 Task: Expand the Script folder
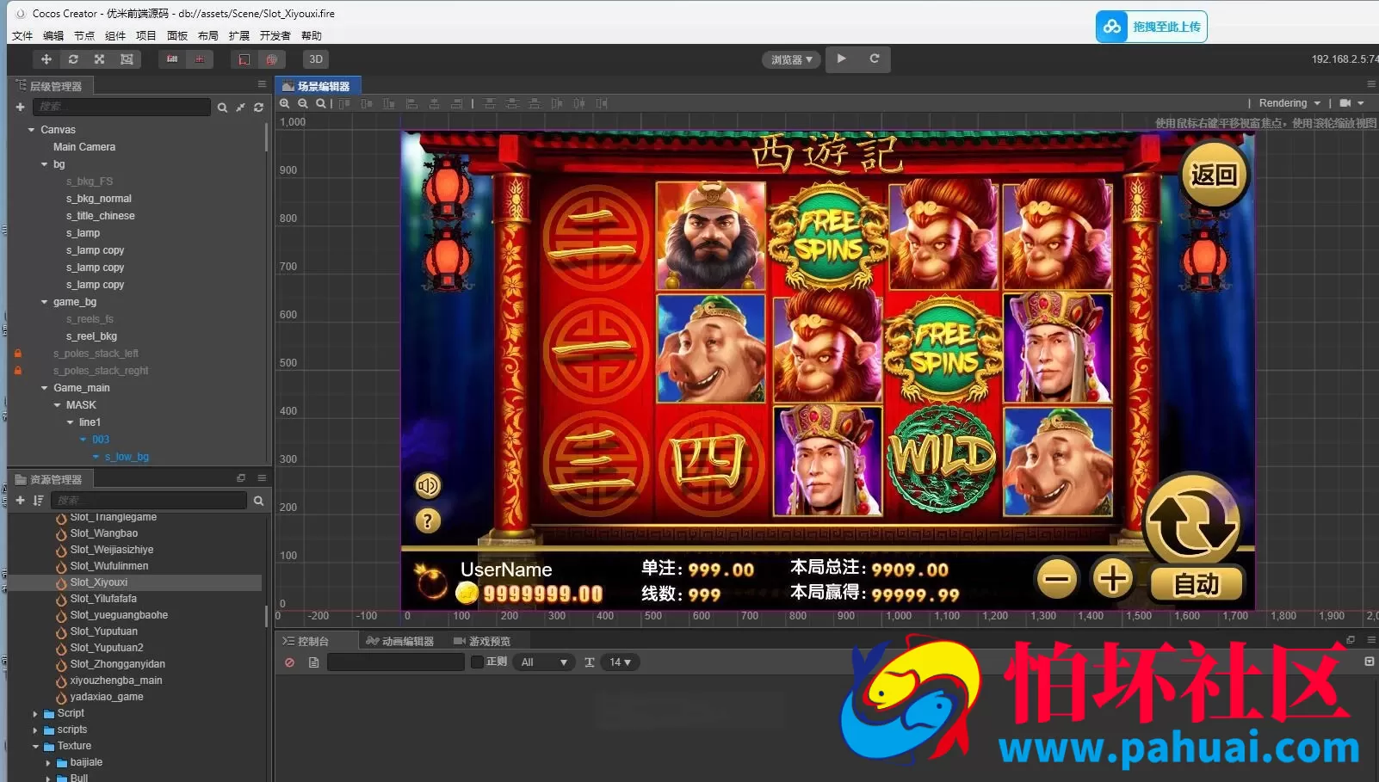point(35,714)
